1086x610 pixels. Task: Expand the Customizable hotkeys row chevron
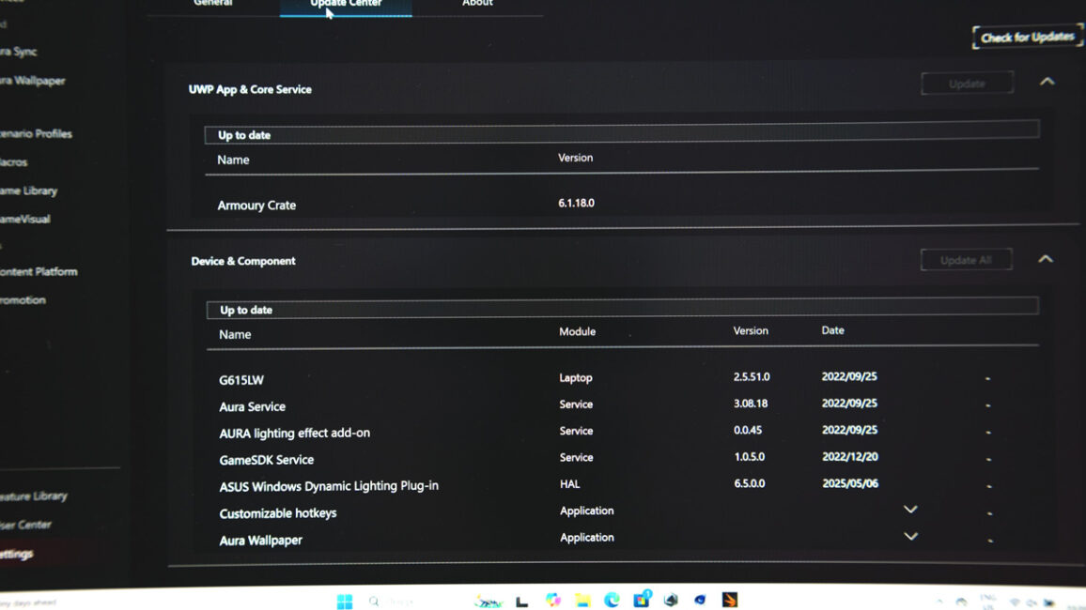click(x=910, y=509)
